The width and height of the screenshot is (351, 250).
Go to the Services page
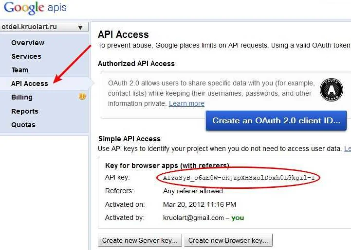click(26, 56)
